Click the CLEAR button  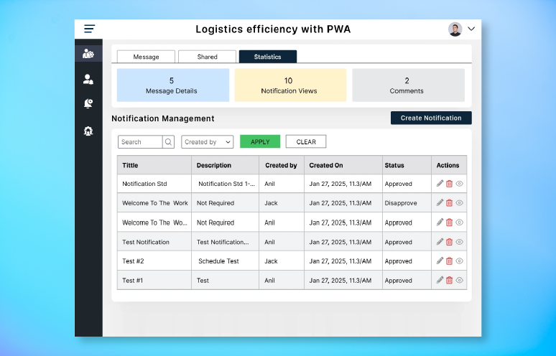click(306, 141)
